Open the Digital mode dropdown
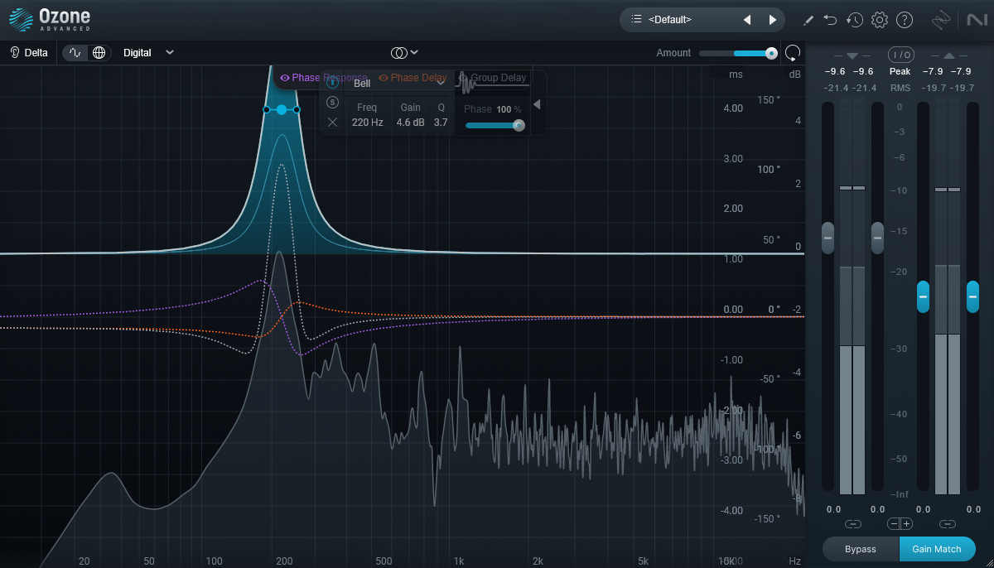This screenshot has height=568, width=994. pyautogui.click(x=149, y=52)
